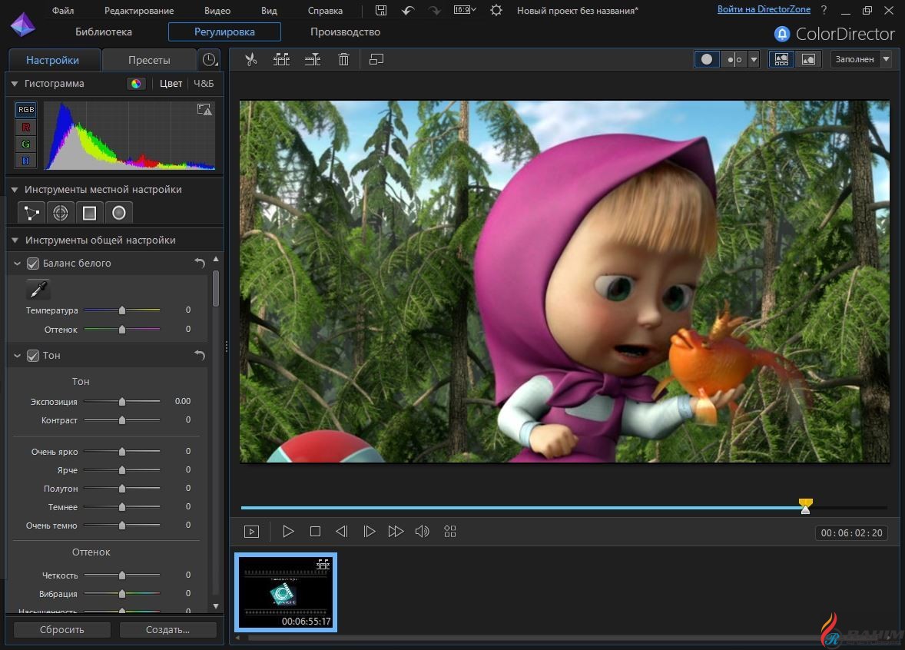Stop the video playback
The height and width of the screenshot is (650, 905).
point(315,531)
